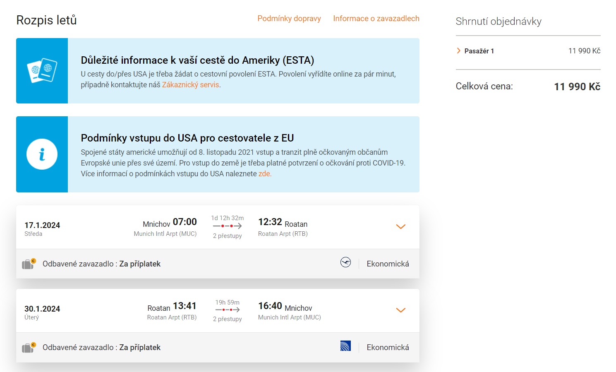Click the '2 přestupy' text on outbound flight

point(227,236)
